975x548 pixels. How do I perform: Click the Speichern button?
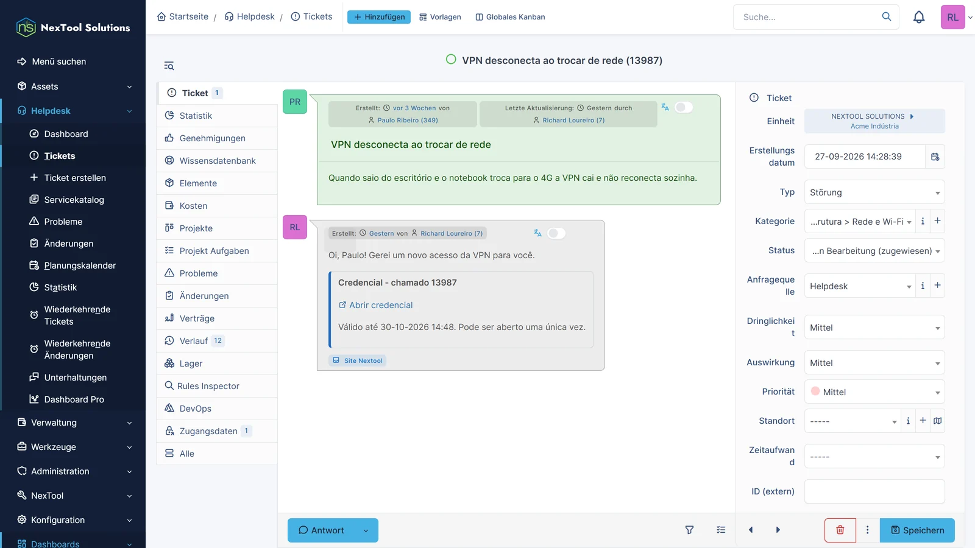tap(917, 530)
